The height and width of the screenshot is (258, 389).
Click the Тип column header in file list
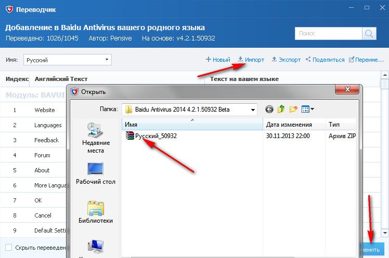tap(341, 124)
